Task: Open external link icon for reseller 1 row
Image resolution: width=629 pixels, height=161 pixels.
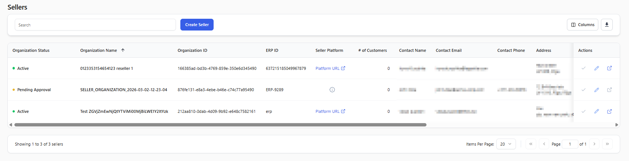Action: (x=609, y=68)
